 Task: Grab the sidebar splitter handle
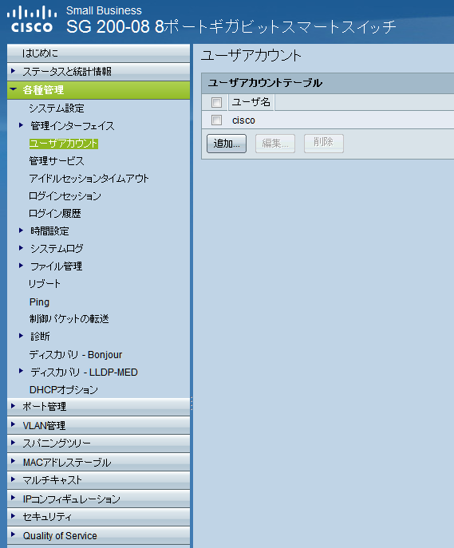tap(191, 404)
